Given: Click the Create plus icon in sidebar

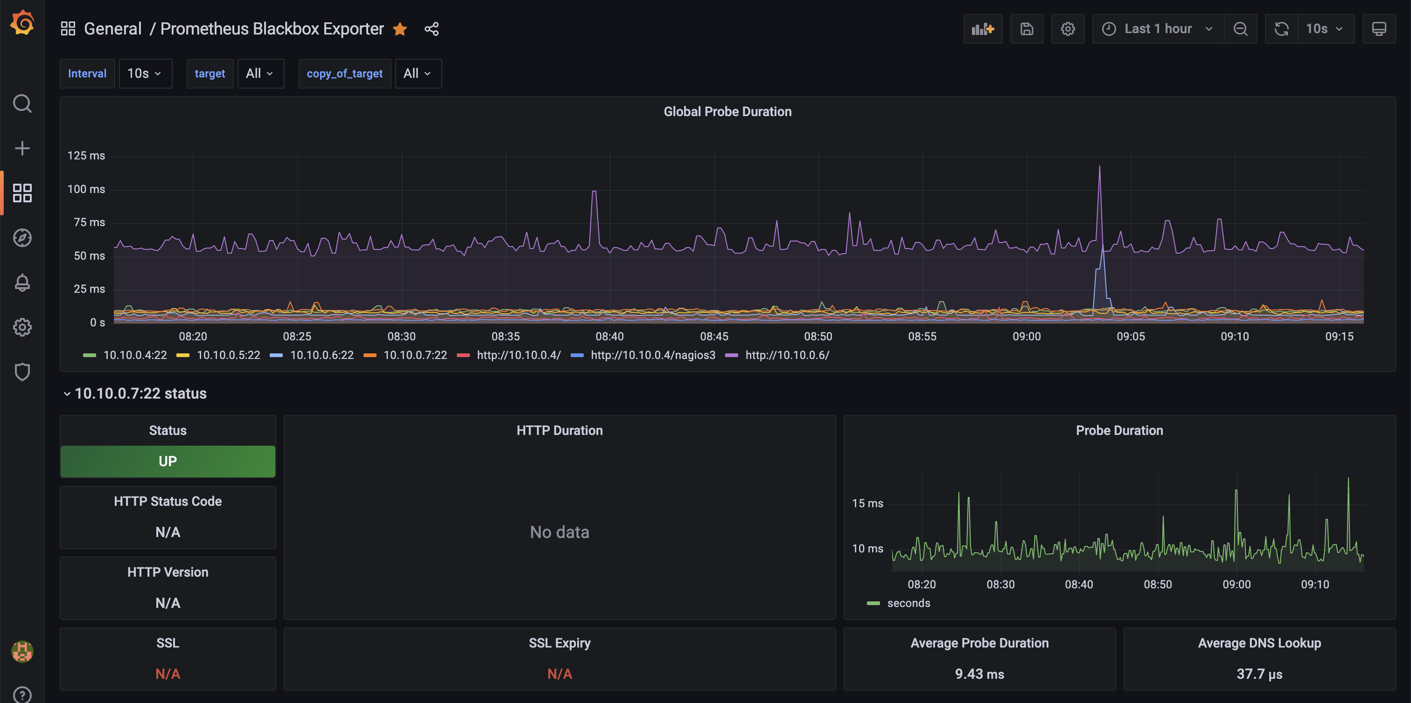Looking at the screenshot, I should 22,148.
